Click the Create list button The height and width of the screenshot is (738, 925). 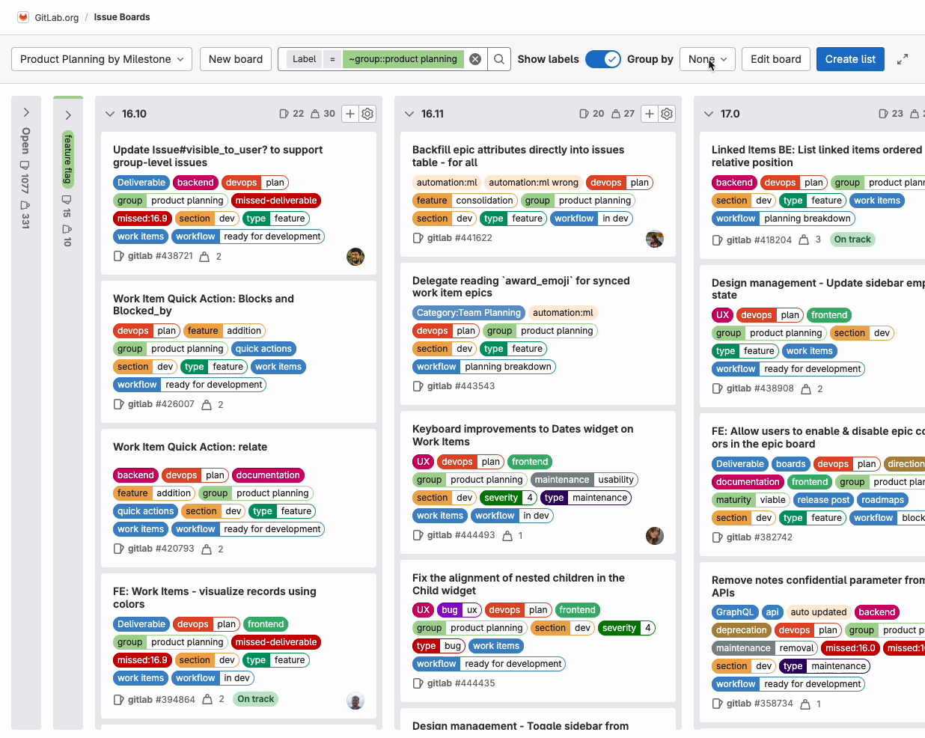pos(850,58)
